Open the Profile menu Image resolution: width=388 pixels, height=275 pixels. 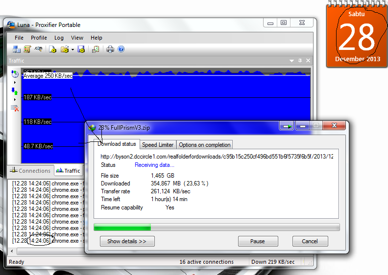tap(39, 38)
